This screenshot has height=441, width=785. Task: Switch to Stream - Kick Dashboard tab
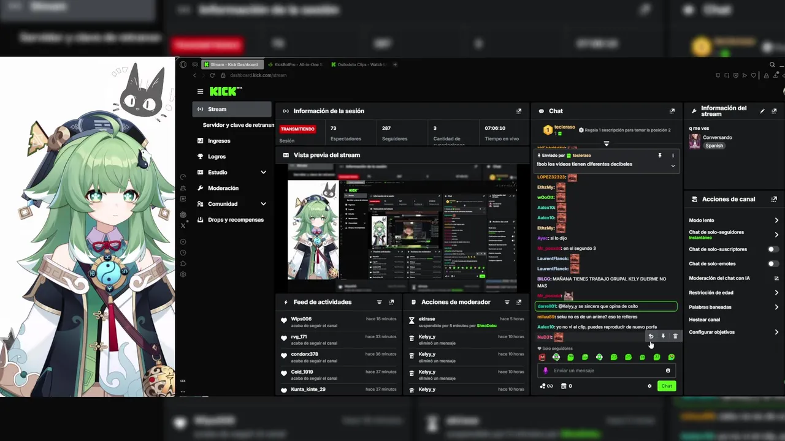coord(233,64)
